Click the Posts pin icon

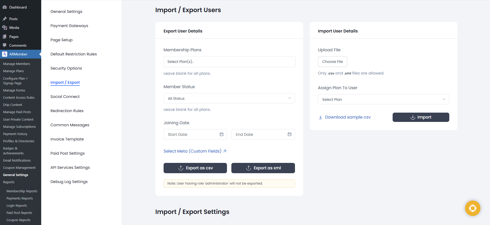5,19
